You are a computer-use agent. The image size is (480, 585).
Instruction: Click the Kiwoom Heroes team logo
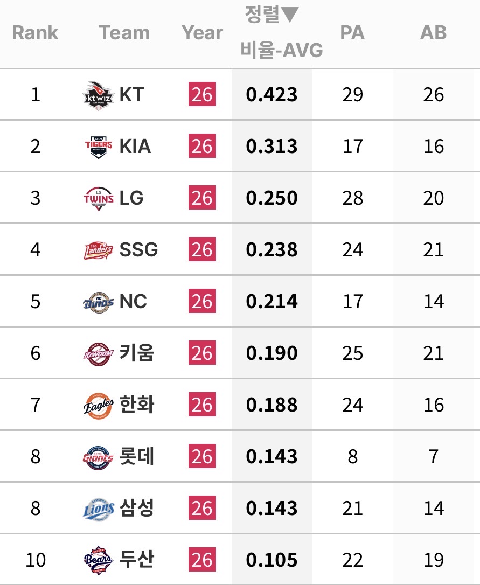[x=98, y=354]
